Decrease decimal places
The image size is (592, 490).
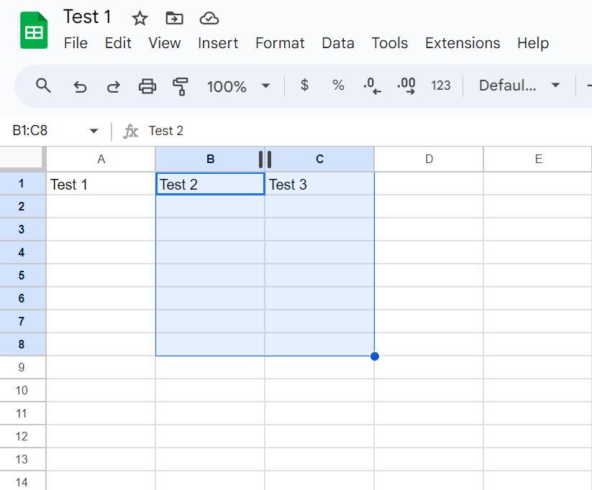coord(372,86)
